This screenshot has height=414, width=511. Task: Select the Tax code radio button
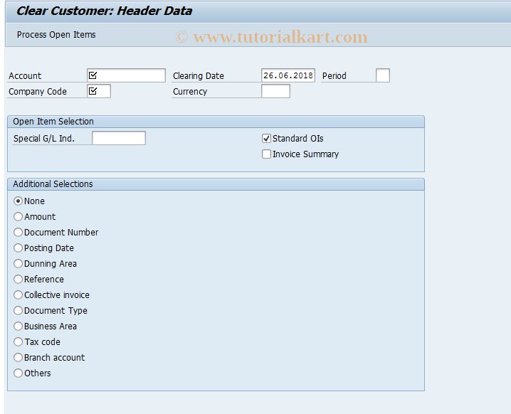19,341
